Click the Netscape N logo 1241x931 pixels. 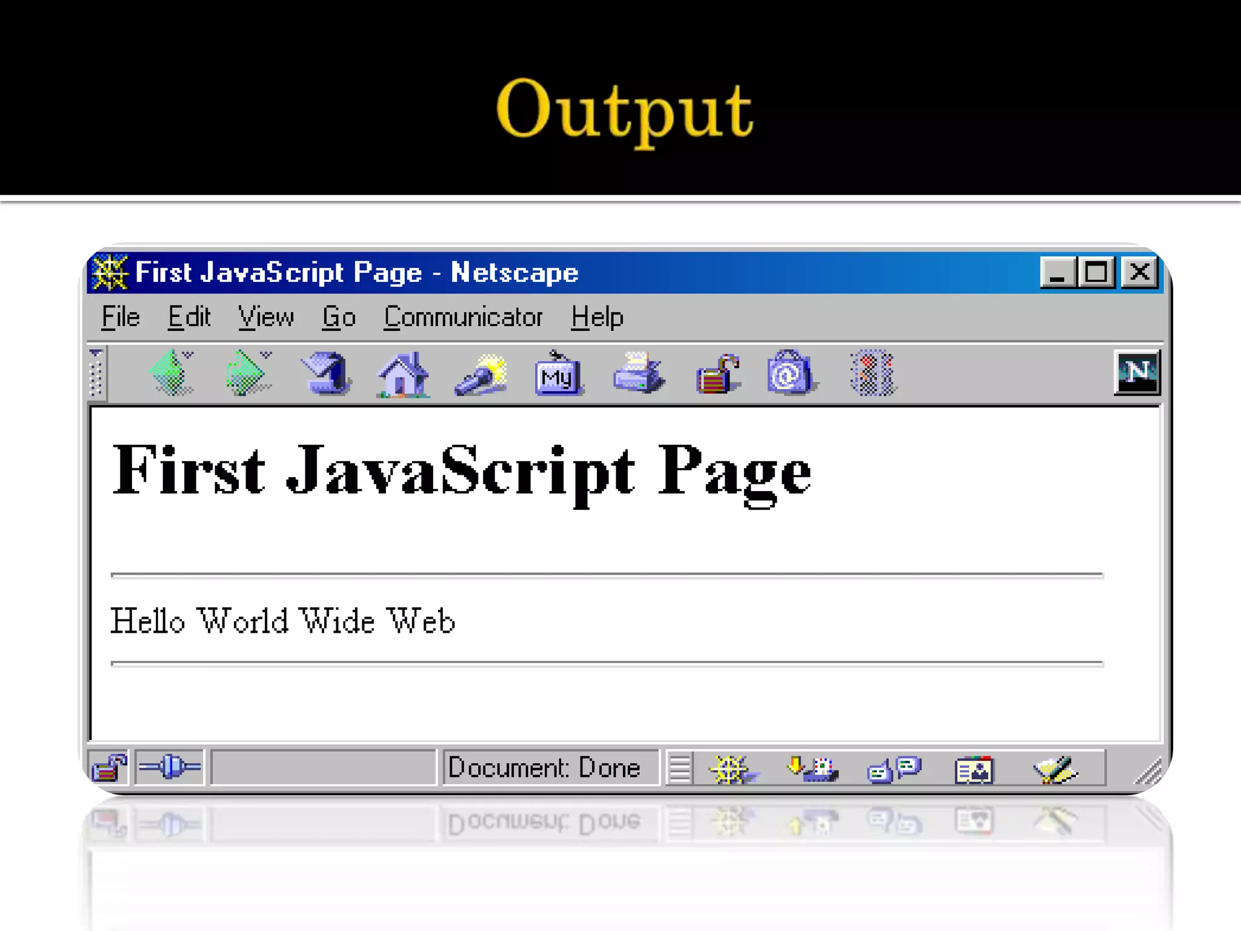pyautogui.click(x=1137, y=372)
